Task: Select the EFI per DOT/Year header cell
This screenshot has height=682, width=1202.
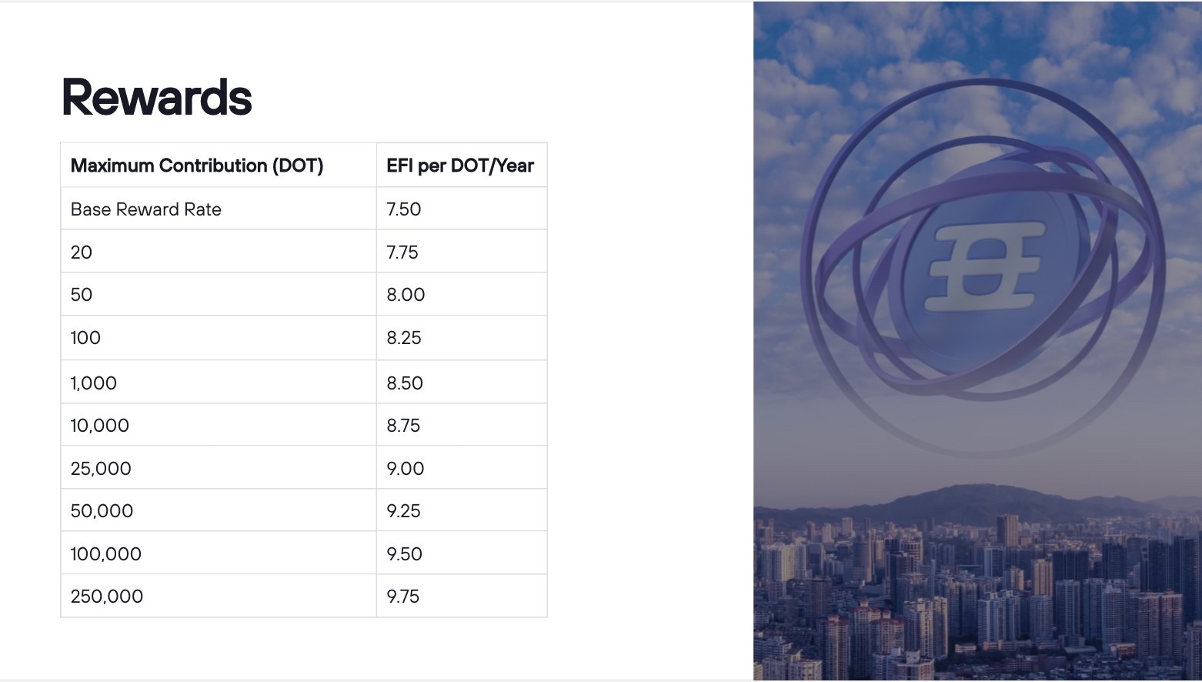Action: coord(462,165)
